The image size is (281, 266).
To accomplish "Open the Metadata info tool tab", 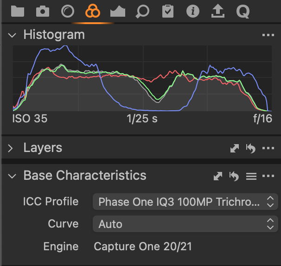I will (193, 11).
